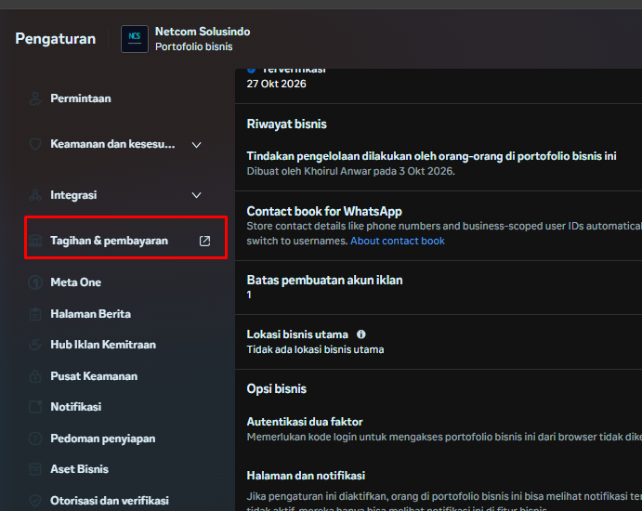Image resolution: width=642 pixels, height=511 pixels.
Task: Open the About contact book link
Action: (x=397, y=241)
